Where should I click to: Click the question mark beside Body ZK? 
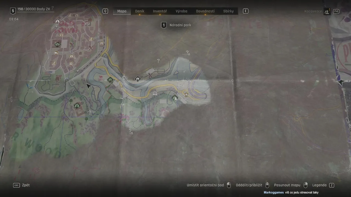52,8
